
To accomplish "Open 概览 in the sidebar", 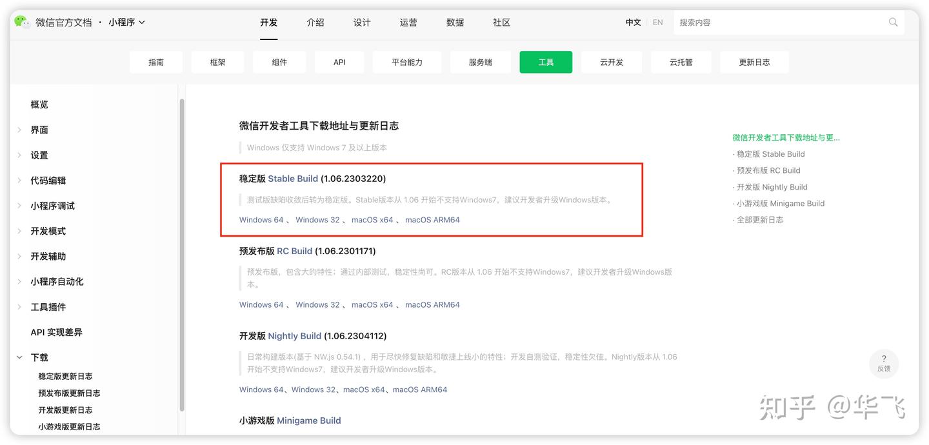I will pos(39,104).
